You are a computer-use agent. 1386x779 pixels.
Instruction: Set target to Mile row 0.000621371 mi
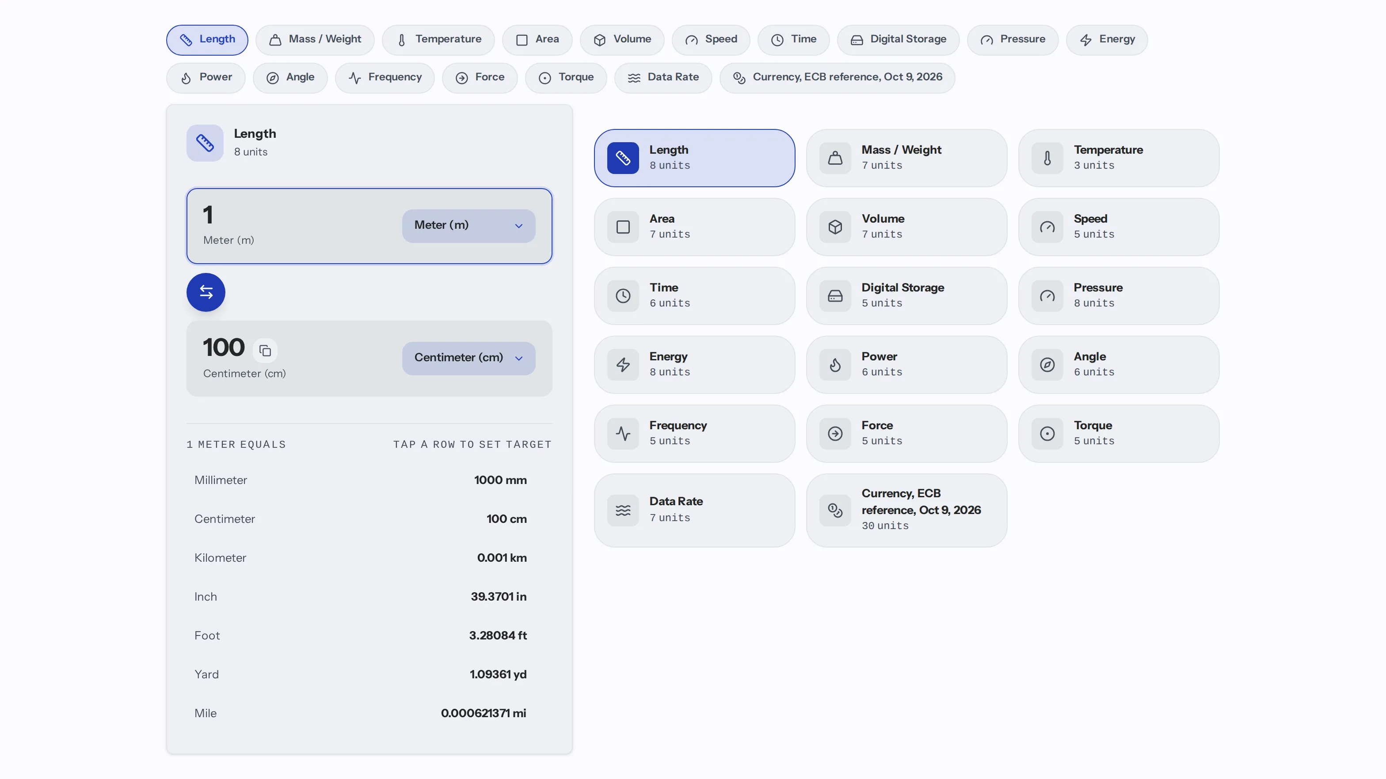(369, 713)
